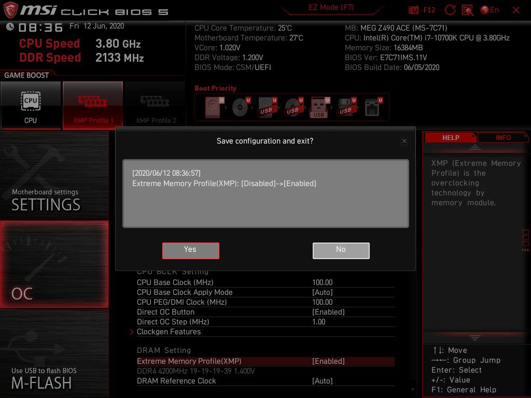
Task: Toggle the CPU Game Boost button
Action: tap(31, 105)
